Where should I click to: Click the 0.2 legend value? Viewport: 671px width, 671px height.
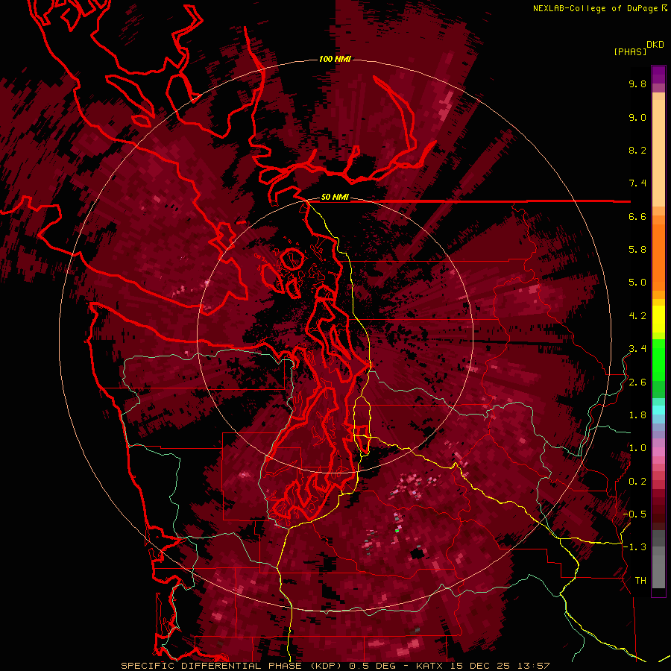coord(637,482)
